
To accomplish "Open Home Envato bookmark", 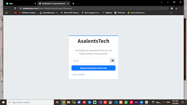I will pos(136,13).
